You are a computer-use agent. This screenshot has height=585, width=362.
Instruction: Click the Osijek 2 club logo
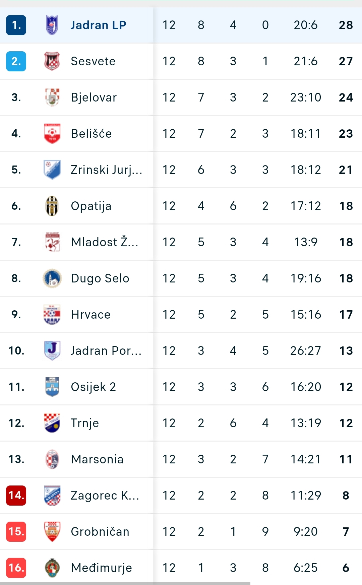(x=52, y=387)
